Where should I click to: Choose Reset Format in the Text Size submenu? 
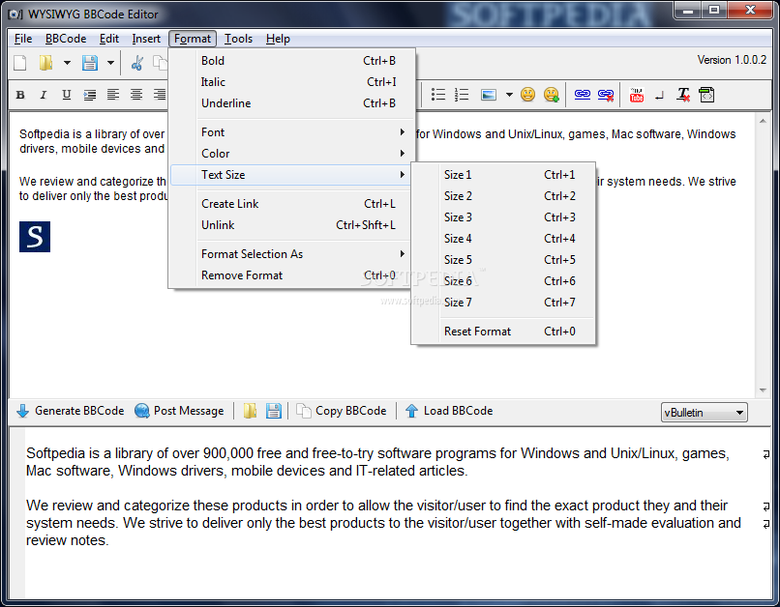point(503,332)
